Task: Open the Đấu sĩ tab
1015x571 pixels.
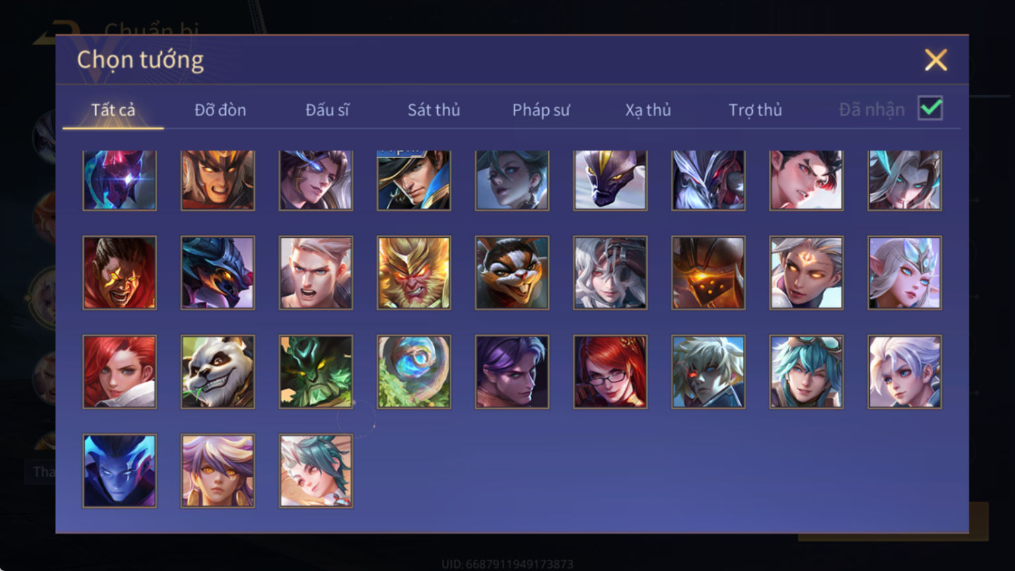Action: tap(328, 110)
